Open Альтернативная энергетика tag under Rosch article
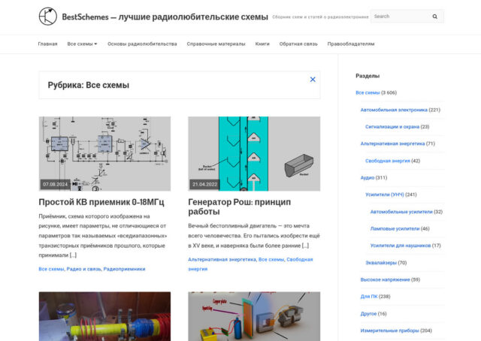The image size is (481, 341). point(222,259)
